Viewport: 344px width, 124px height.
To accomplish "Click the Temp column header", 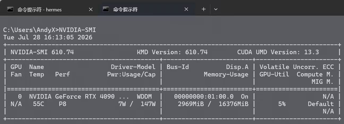I will 37,74.
